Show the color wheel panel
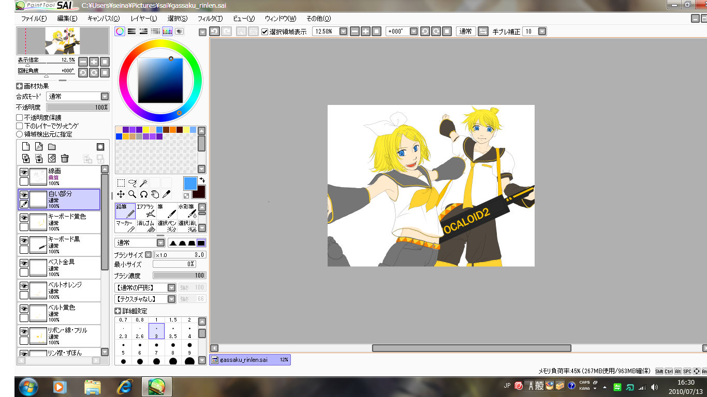 (x=120, y=31)
